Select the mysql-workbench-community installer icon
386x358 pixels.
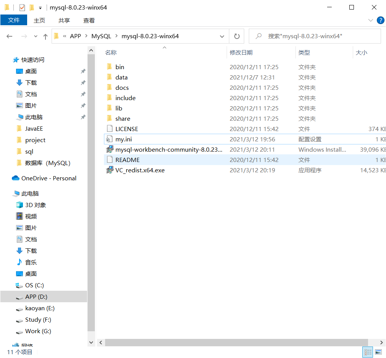point(110,149)
